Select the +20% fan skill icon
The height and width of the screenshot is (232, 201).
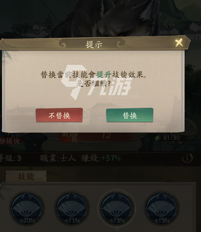pyautogui.click(x=26, y=209)
